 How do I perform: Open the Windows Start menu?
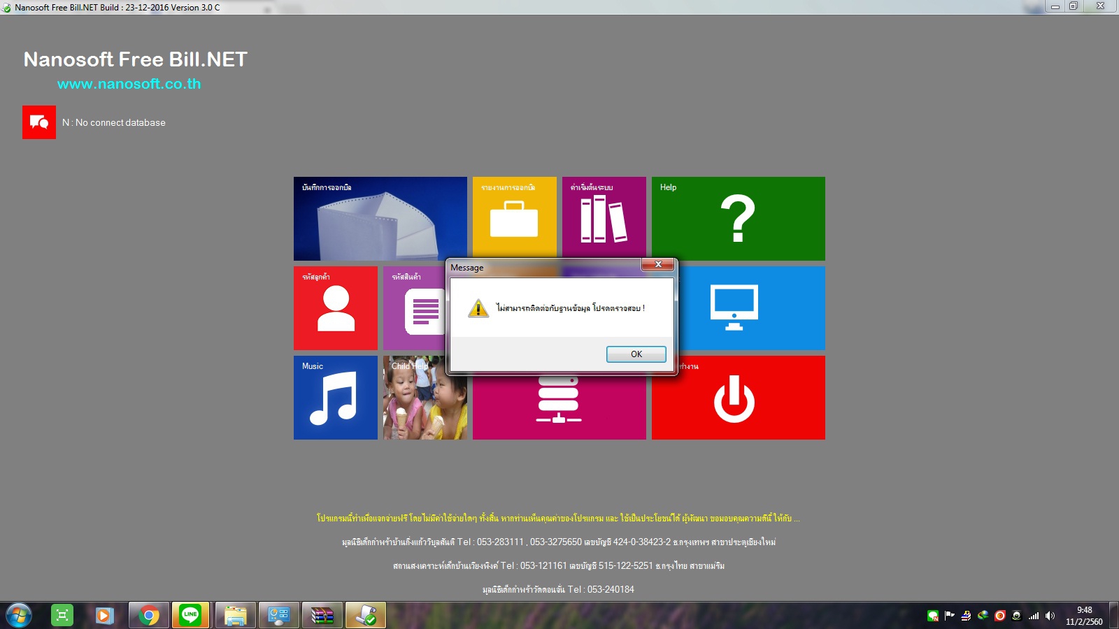click(x=18, y=616)
